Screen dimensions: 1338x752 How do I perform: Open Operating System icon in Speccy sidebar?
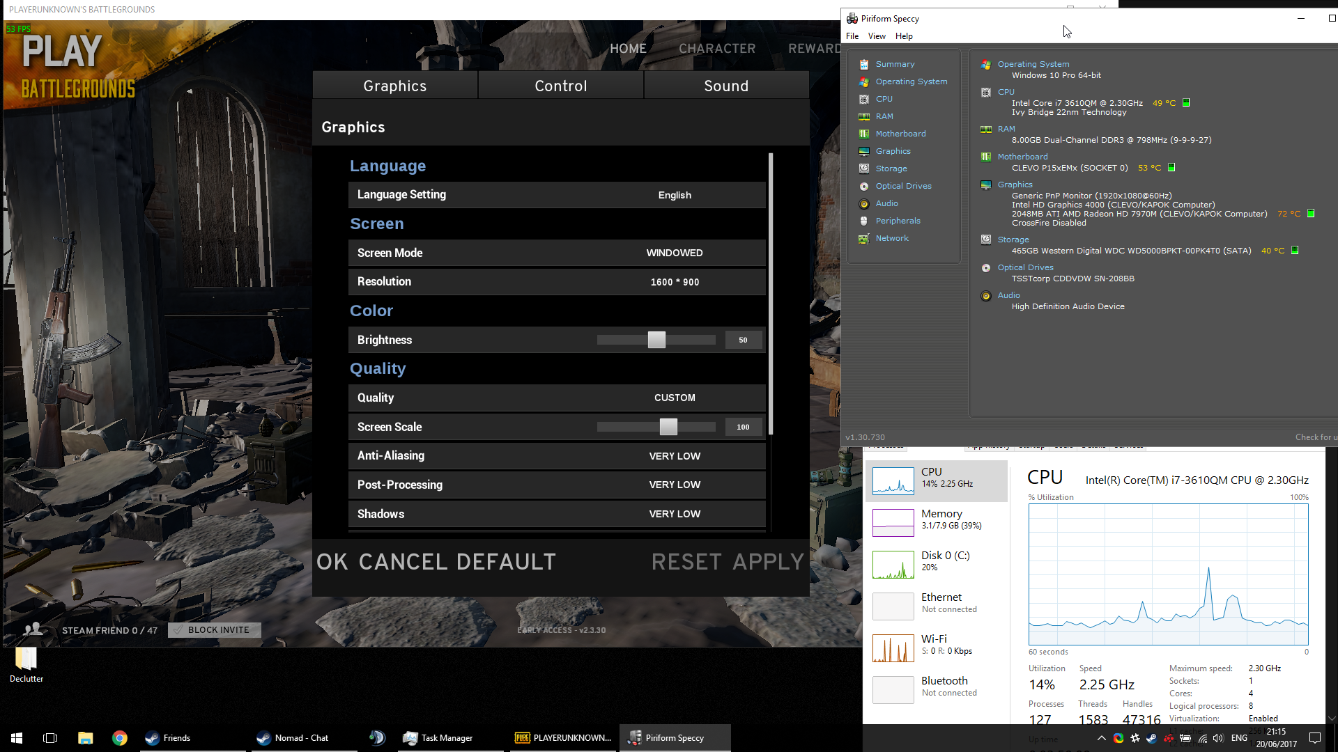pyautogui.click(x=864, y=81)
